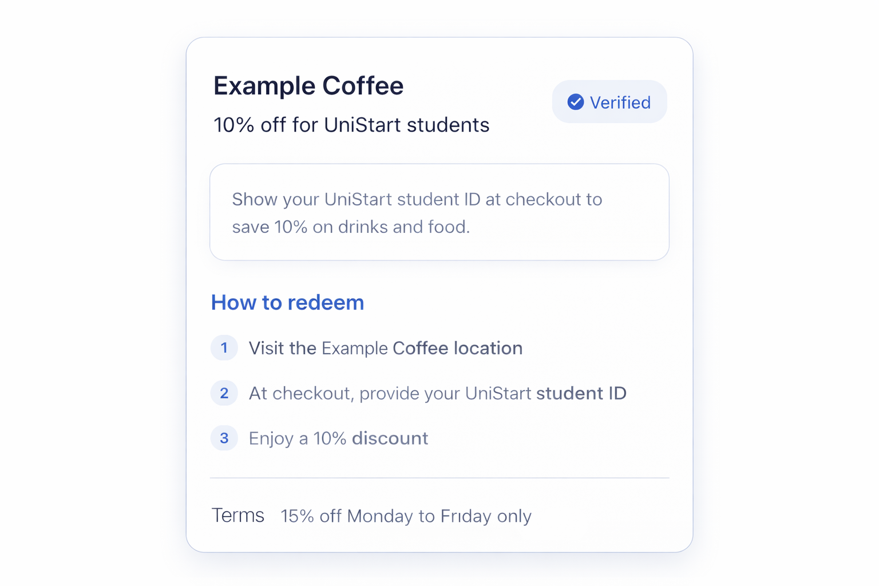Click the Terms label
Screen dimensions: 879x586
point(237,515)
